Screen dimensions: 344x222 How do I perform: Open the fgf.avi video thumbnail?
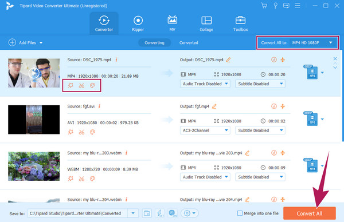(34, 120)
